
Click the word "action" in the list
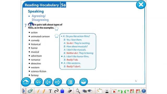click(x=34, y=32)
